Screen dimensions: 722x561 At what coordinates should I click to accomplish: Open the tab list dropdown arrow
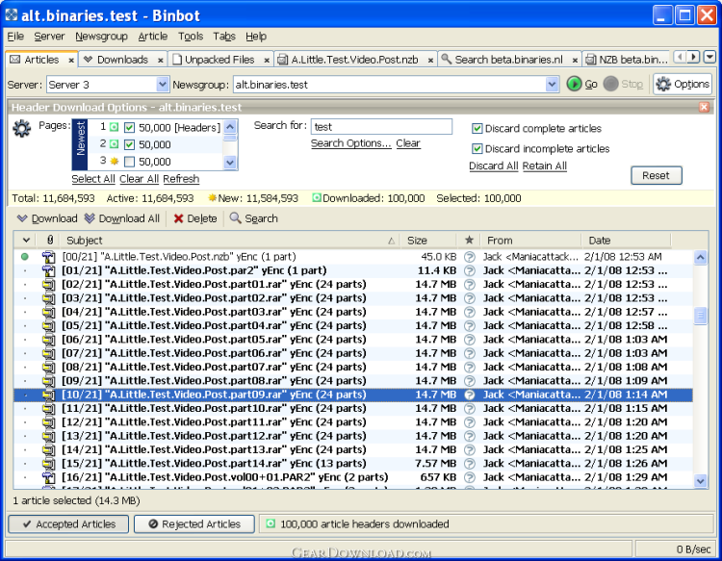[709, 57]
